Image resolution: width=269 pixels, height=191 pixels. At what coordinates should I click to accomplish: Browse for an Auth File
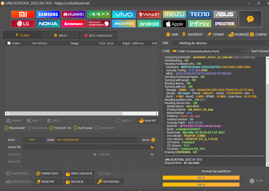[x=152, y=154]
